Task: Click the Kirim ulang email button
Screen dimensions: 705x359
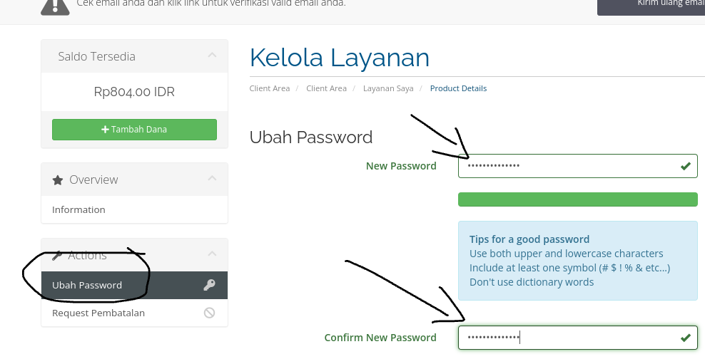Action: (651, 6)
